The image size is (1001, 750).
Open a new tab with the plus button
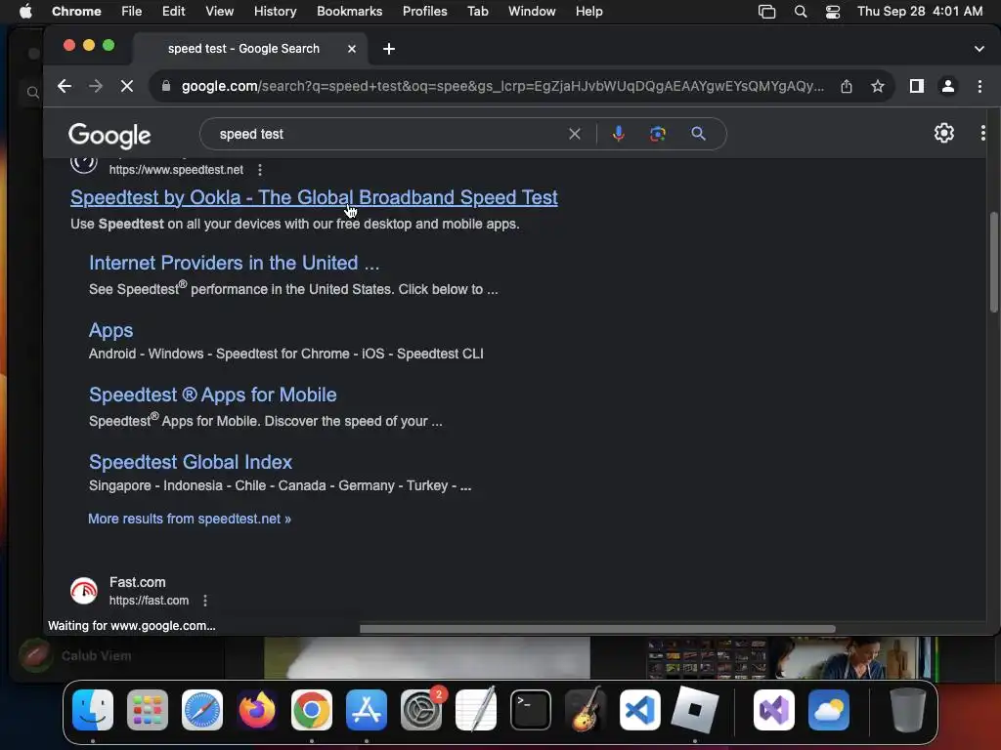(389, 49)
